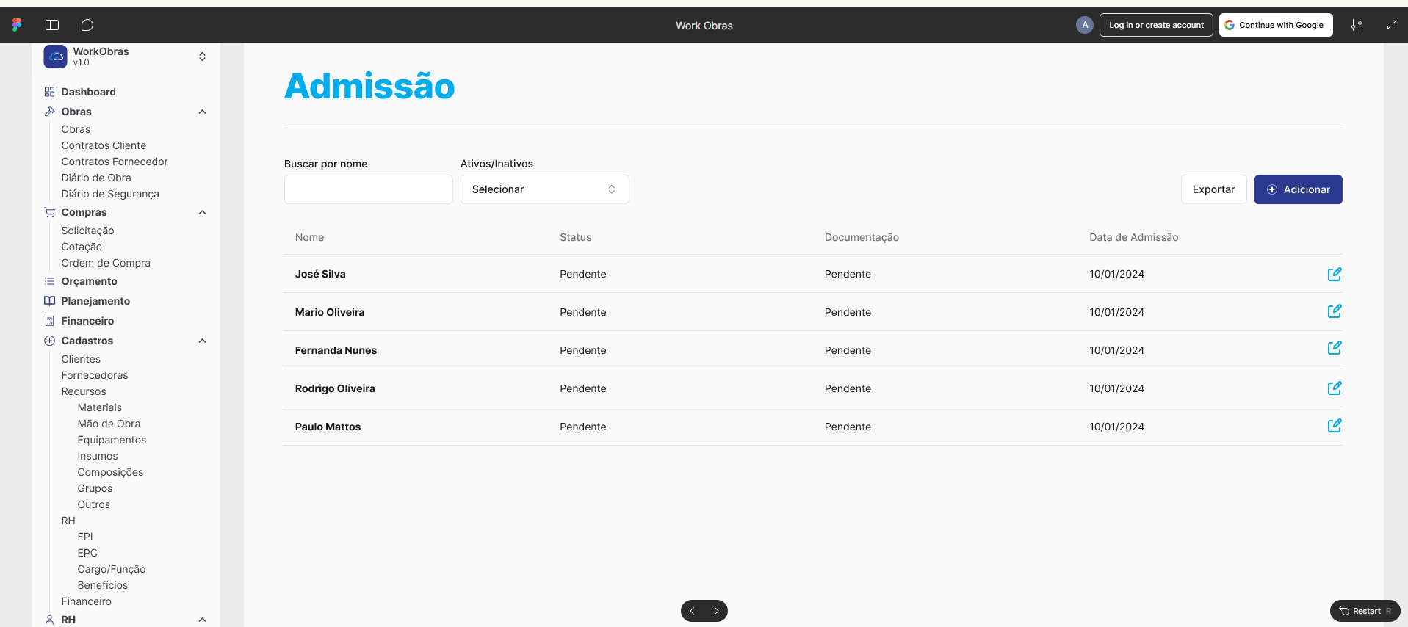Click edit icon for Fernanda Nunes
Image resolution: width=1408 pixels, height=627 pixels.
click(x=1334, y=348)
